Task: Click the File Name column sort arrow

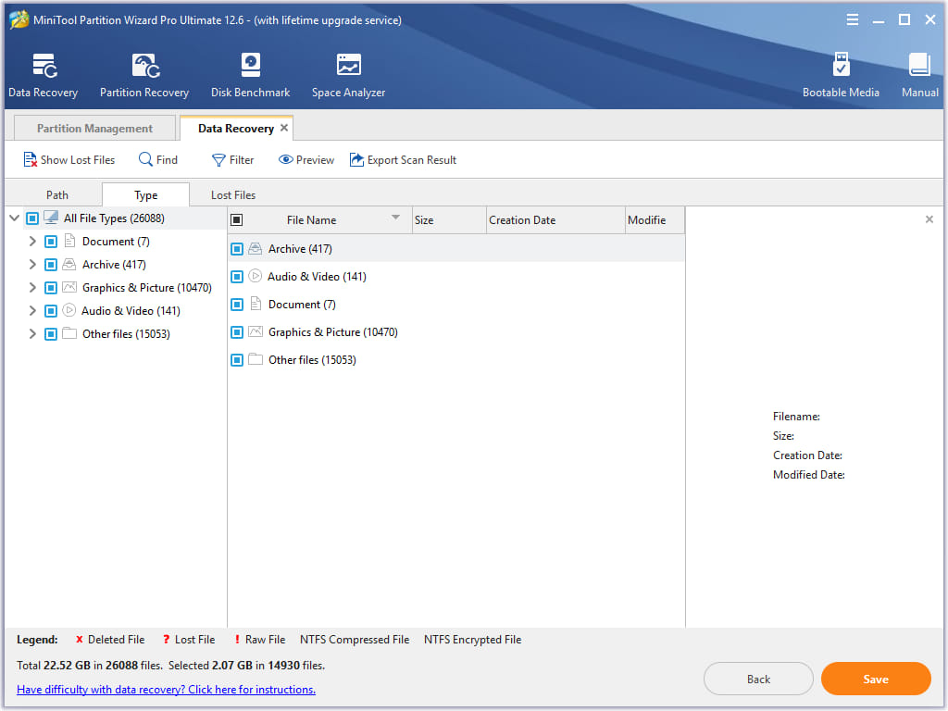Action: [x=395, y=217]
